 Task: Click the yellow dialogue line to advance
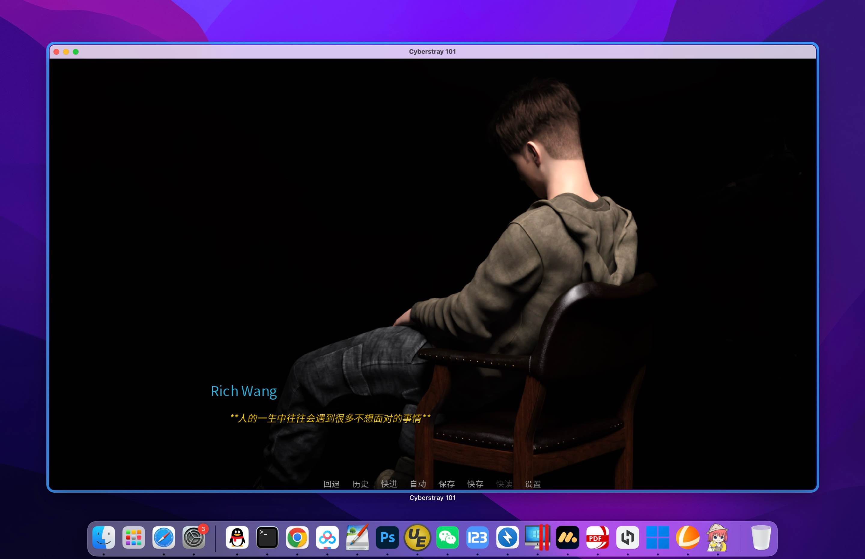330,418
